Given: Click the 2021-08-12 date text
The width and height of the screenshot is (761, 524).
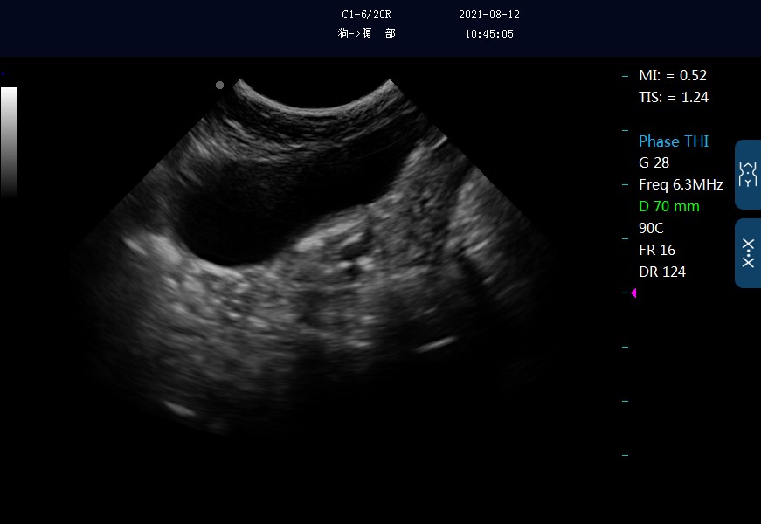Looking at the screenshot, I should pyautogui.click(x=489, y=15).
